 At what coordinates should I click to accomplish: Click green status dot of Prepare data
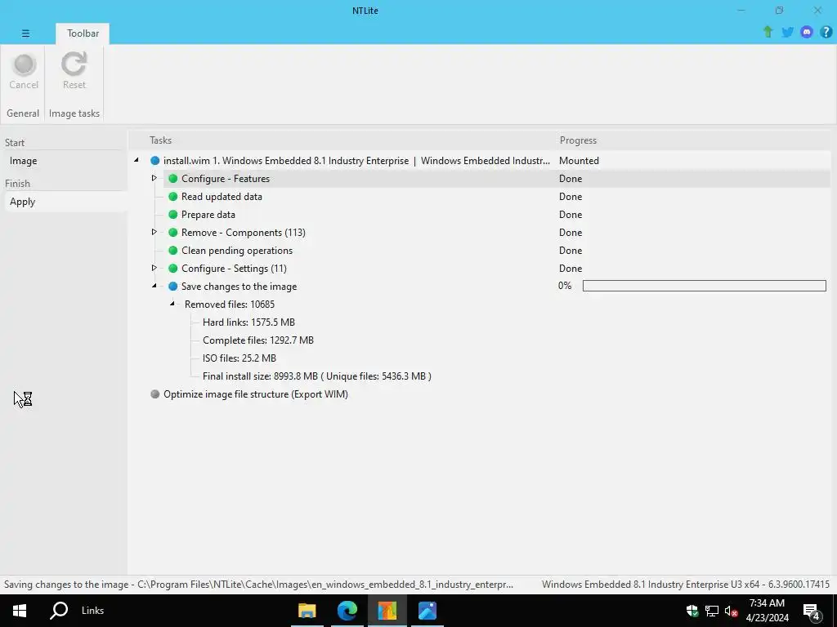(x=173, y=215)
